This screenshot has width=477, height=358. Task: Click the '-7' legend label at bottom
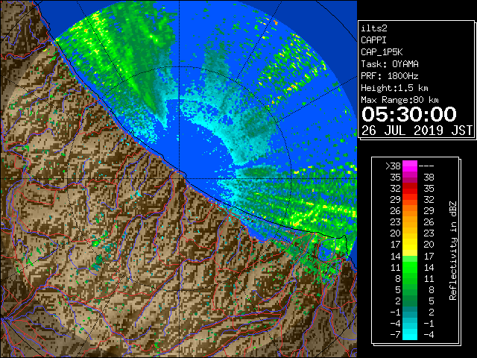[395, 334]
